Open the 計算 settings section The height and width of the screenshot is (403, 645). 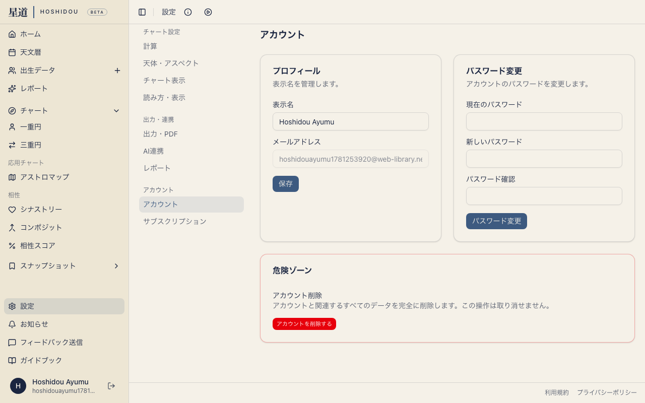click(191, 46)
